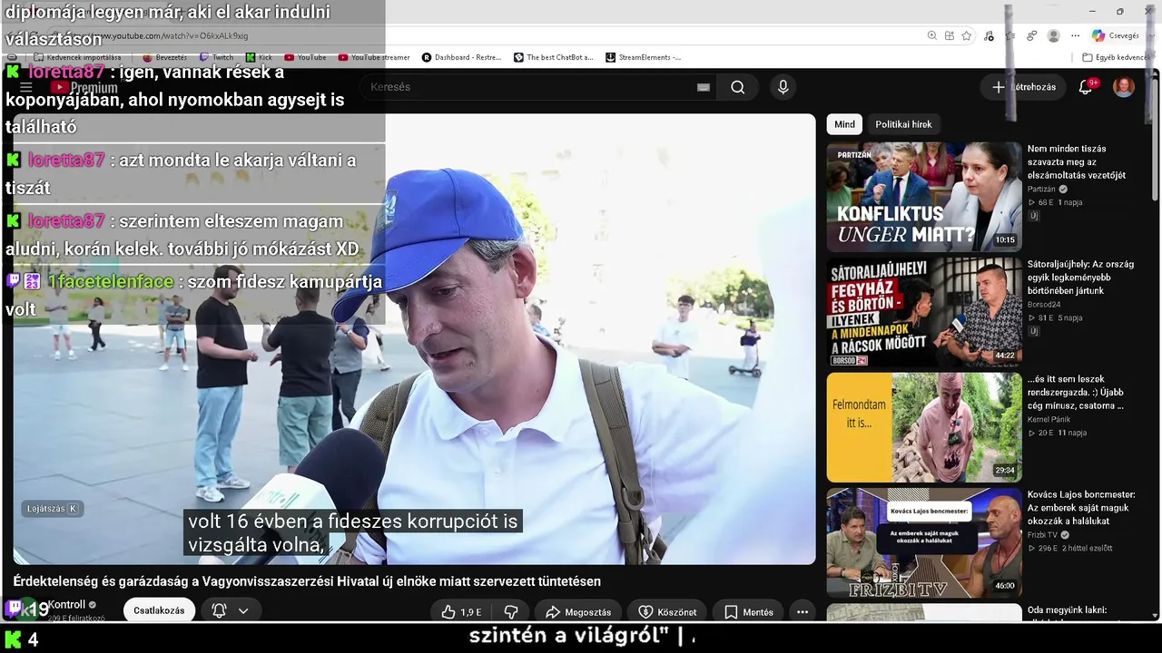Open the Egyéb kedvencek bookmarks folder
The width and height of the screenshot is (1162, 653).
1116,57
